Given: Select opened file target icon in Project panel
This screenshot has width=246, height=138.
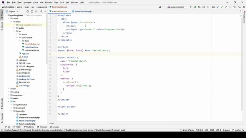Looking at the screenshot, I should [28, 11].
